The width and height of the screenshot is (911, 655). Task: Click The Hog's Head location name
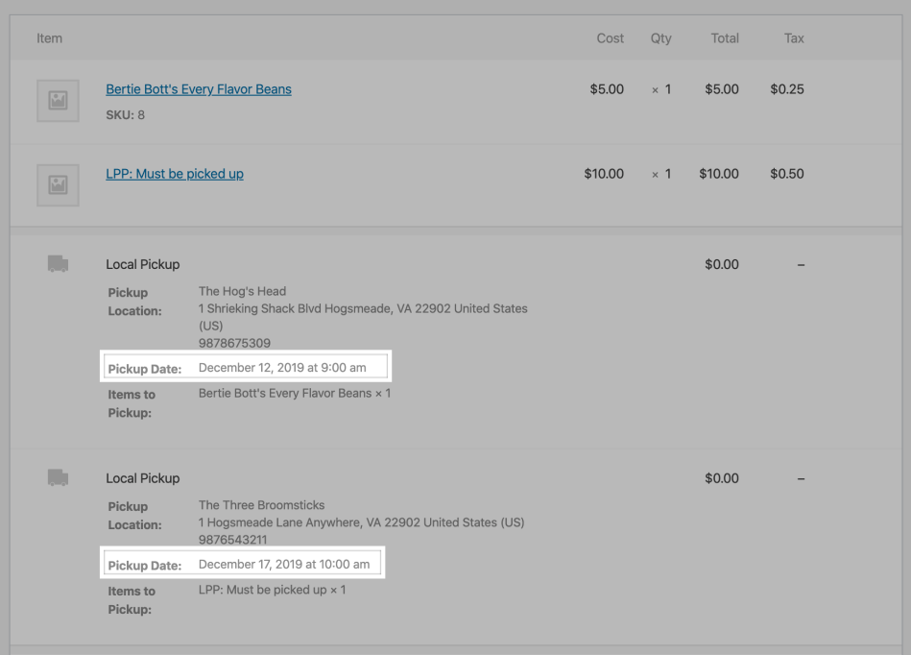coord(242,291)
